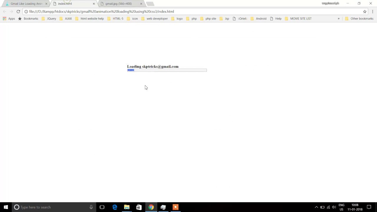
Task: Open the Other bookmarks folder
Action: [x=359, y=19]
